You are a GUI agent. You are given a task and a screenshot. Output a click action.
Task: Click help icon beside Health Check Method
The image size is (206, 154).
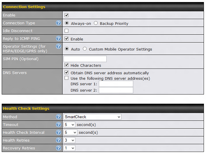tap(58, 117)
